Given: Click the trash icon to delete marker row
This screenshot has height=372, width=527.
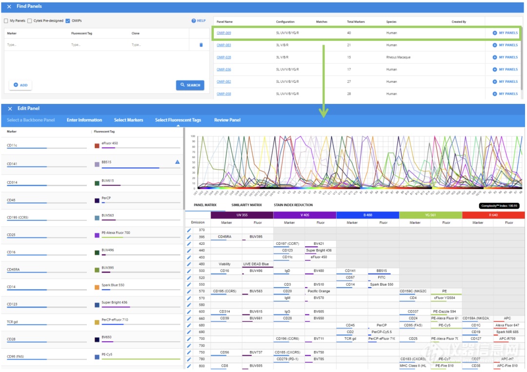Looking at the screenshot, I should point(201,45).
